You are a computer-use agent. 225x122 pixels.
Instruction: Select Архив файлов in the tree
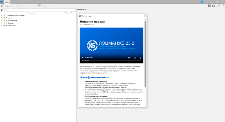coord(12,21)
